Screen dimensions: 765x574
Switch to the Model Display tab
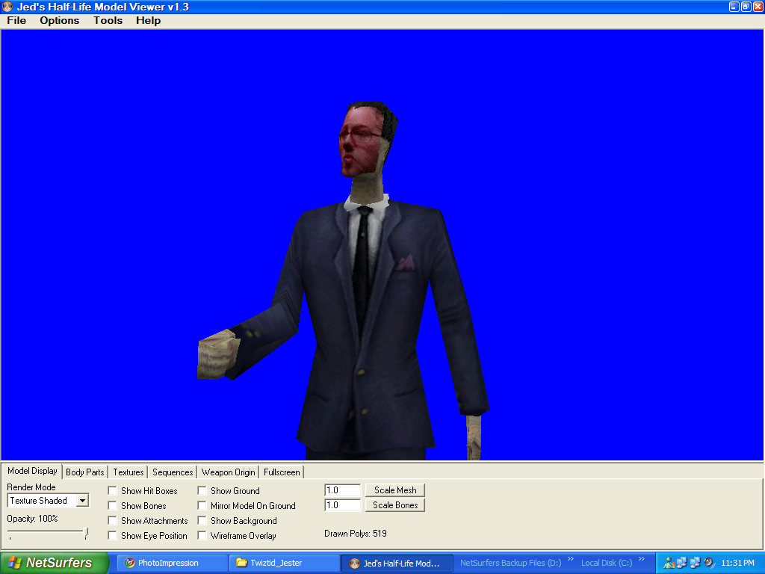click(32, 471)
